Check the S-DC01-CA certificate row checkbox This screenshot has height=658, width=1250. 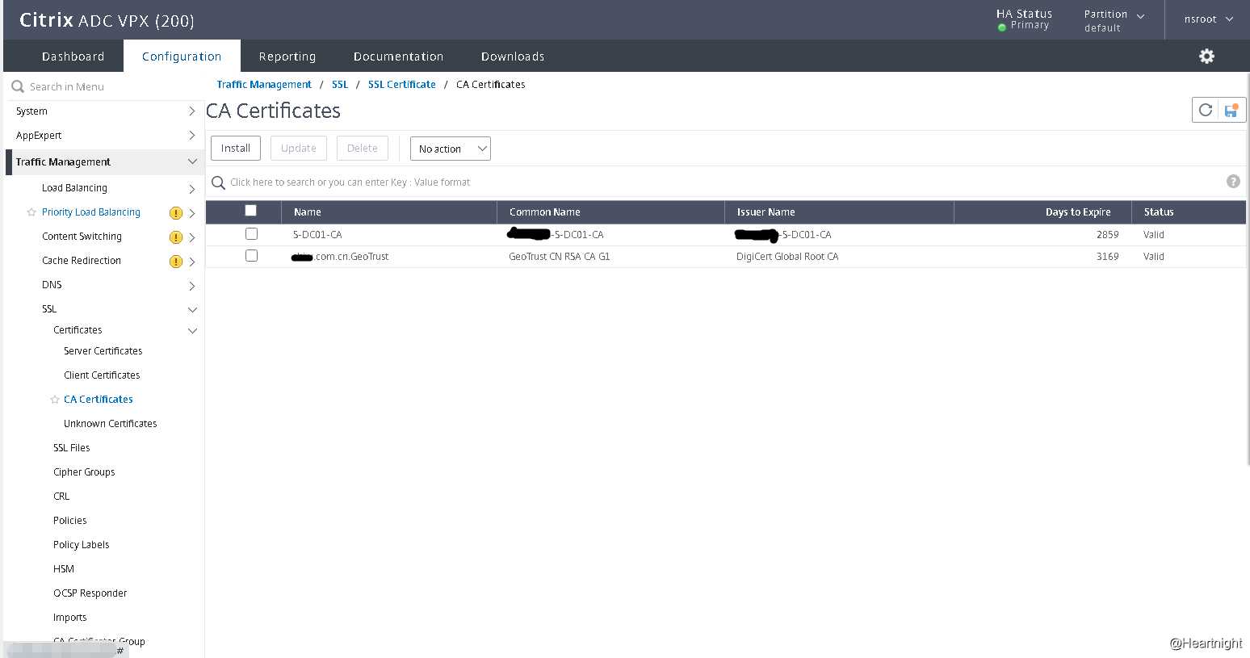click(251, 234)
